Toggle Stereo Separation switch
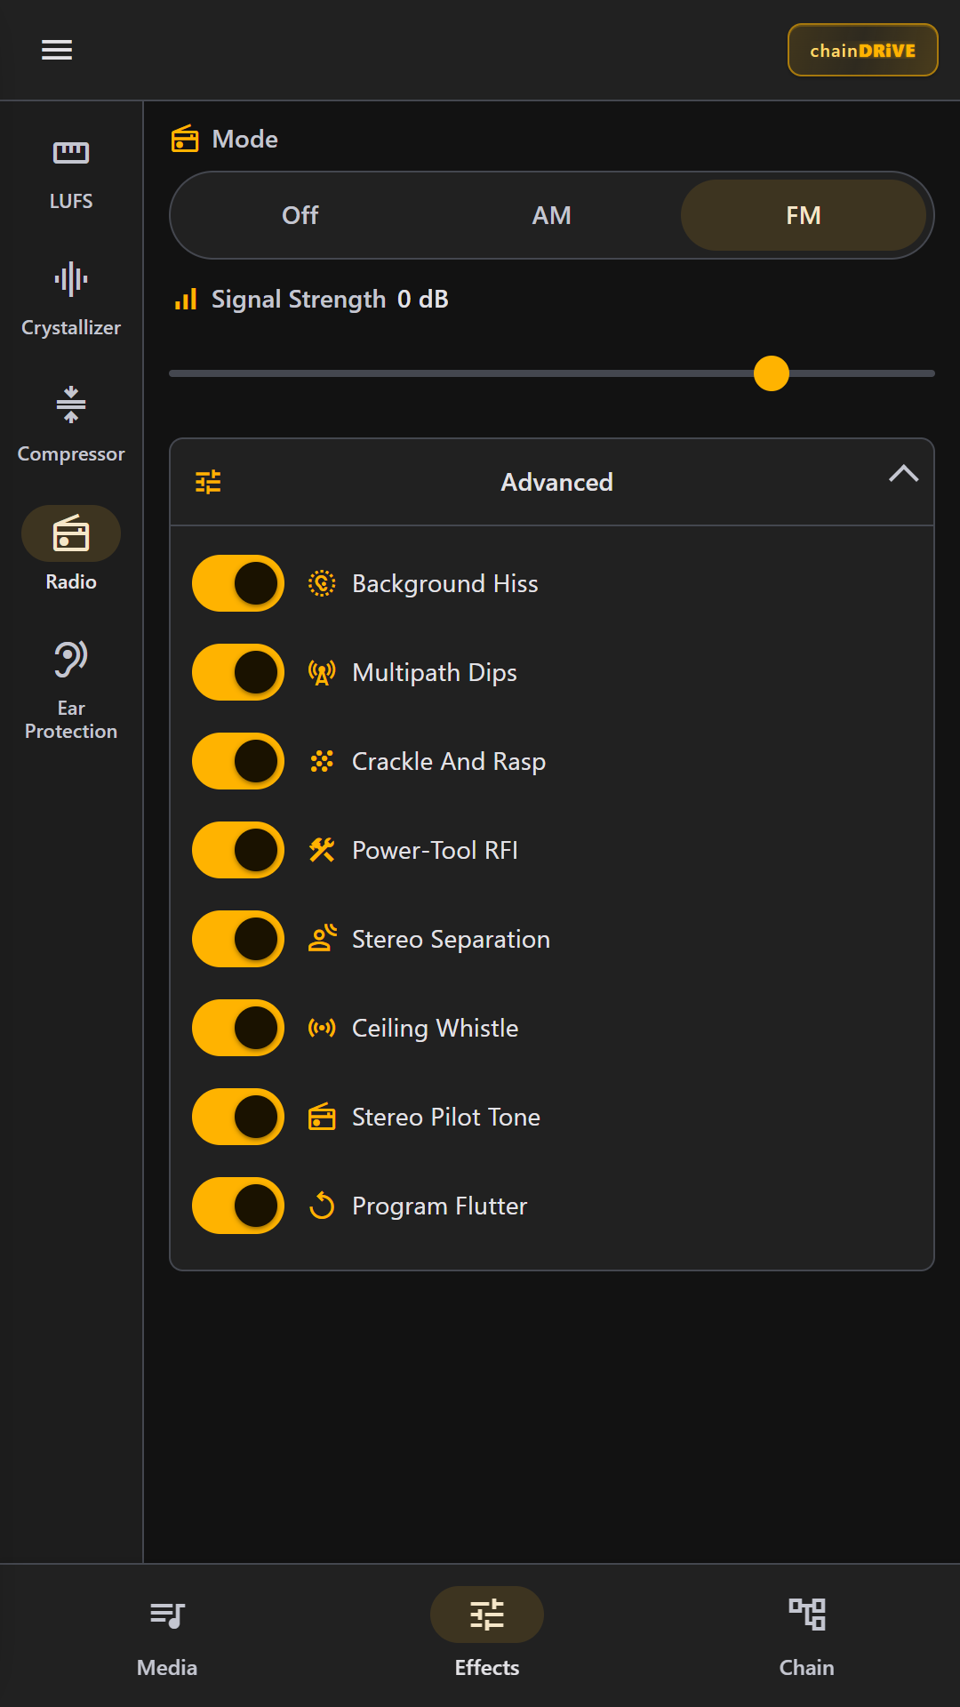The image size is (960, 1707). 238,939
